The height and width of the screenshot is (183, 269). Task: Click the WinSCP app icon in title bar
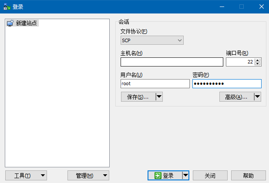[7, 7]
